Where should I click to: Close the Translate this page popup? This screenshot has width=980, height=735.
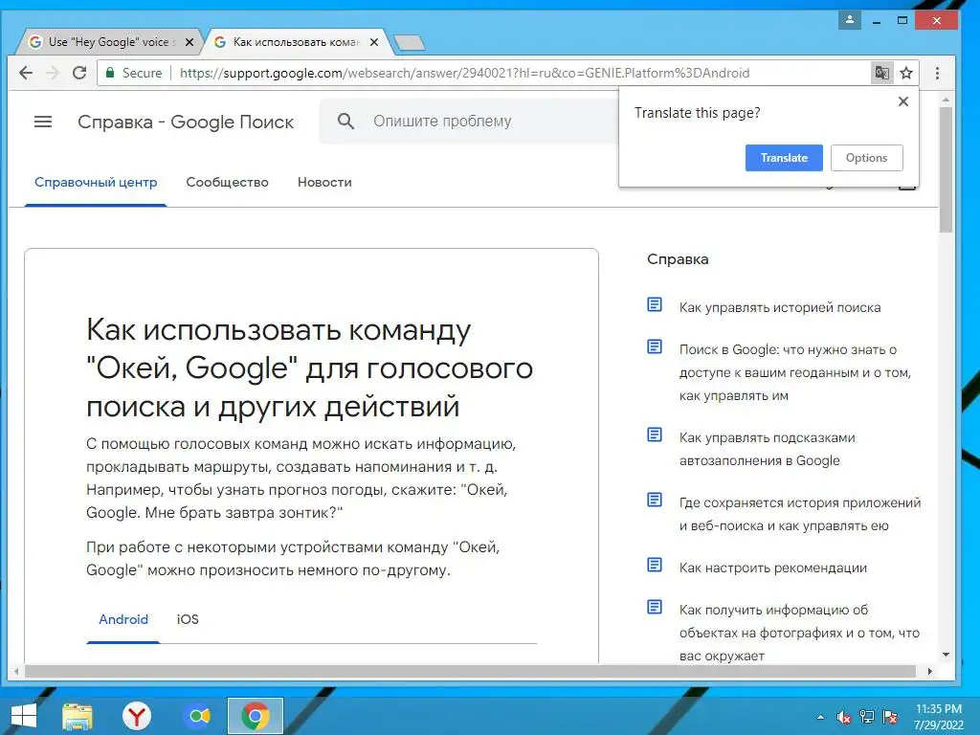tap(903, 101)
